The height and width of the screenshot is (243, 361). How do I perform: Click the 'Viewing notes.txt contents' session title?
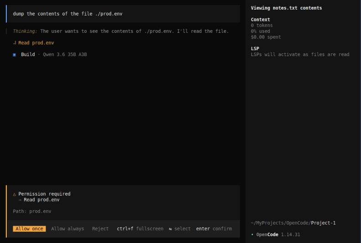(286, 8)
